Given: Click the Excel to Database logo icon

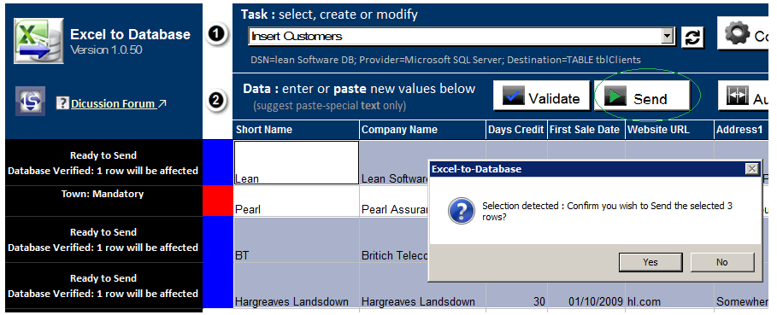Looking at the screenshot, I should pos(38,41).
